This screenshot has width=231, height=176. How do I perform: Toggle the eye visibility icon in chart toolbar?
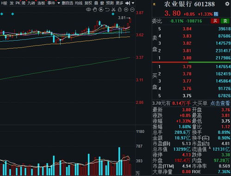tap(88, 10)
